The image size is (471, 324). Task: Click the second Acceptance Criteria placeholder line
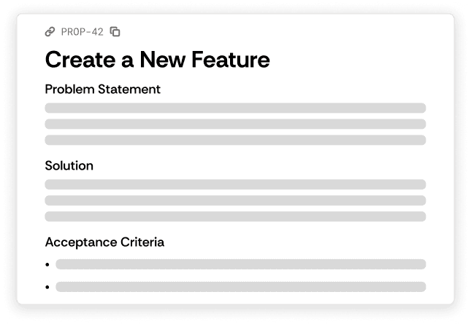click(240, 287)
